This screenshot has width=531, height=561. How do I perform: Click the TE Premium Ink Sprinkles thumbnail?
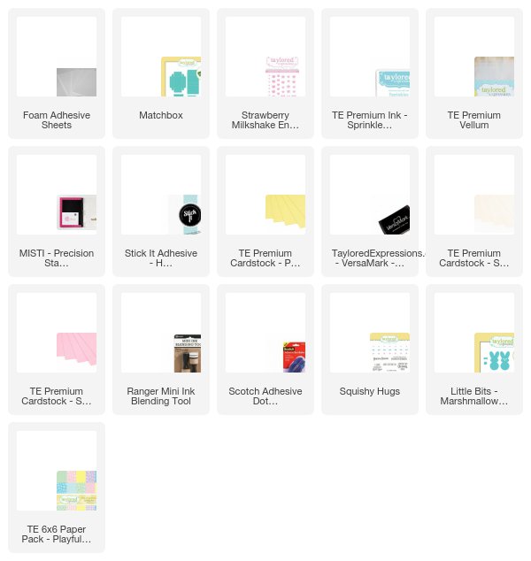click(x=393, y=83)
